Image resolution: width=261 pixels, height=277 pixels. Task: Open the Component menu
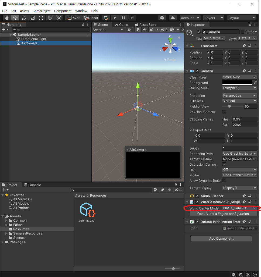pyautogui.click(x=63, y=11)
